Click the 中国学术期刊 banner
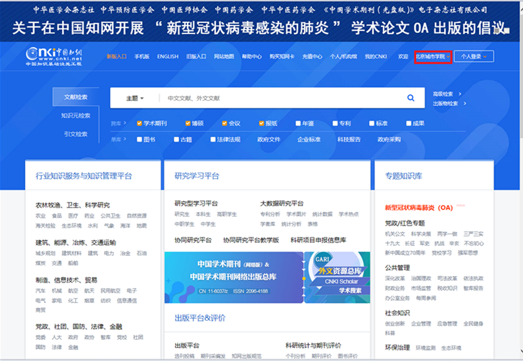 [234, 277]
